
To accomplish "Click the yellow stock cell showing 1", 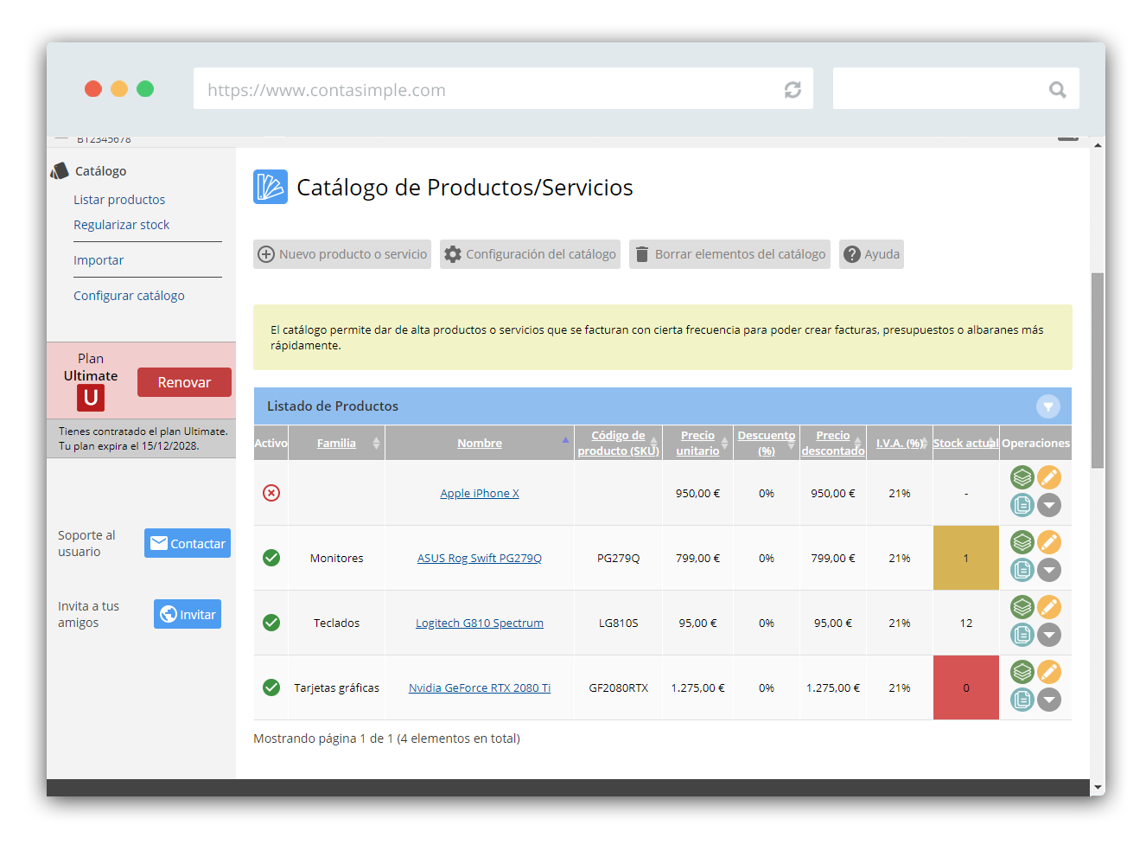I will coord(966,558).
